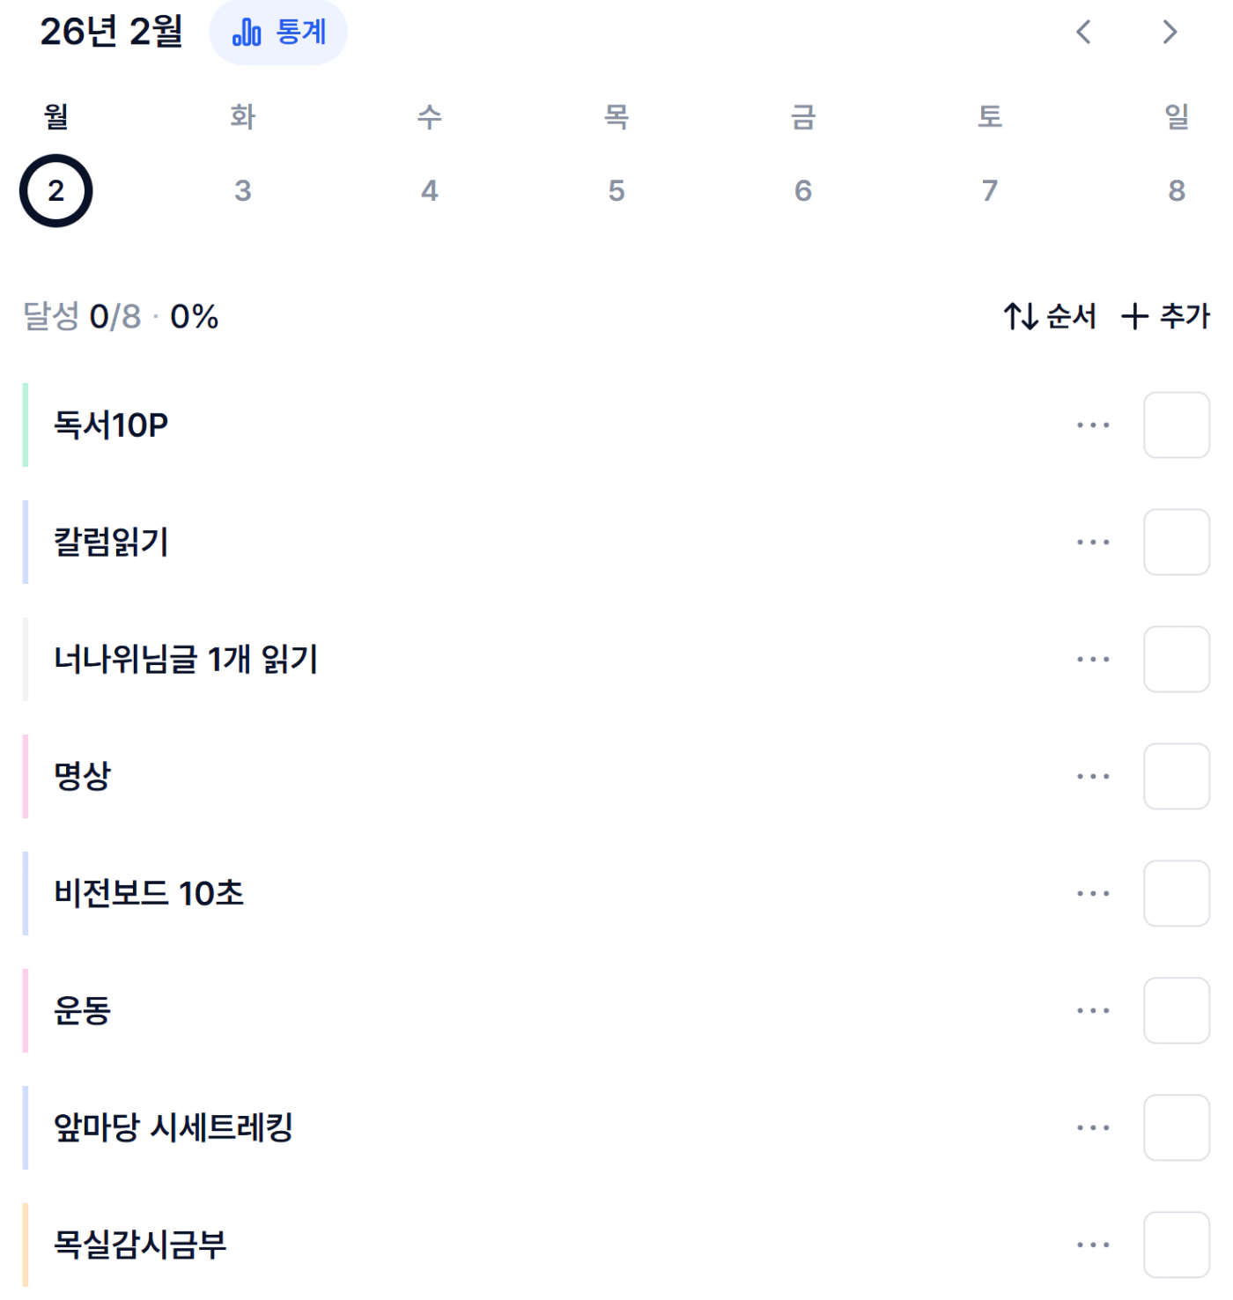Open more options for 칼럼읽기

[1093, 543]
